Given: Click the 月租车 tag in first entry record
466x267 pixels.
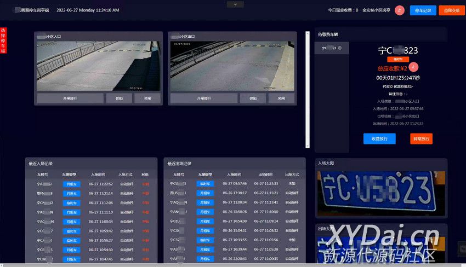Looking at the screenshot, I should 71,184.
